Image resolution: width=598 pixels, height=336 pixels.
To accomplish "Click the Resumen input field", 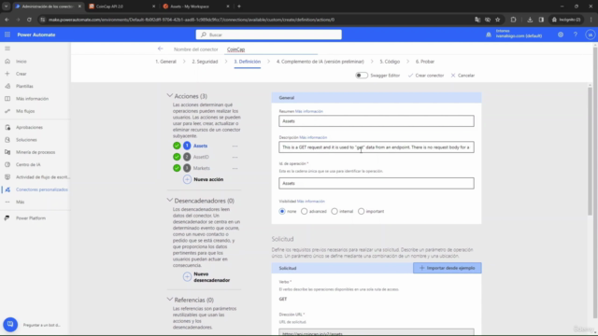I will (x=377, y=121).
